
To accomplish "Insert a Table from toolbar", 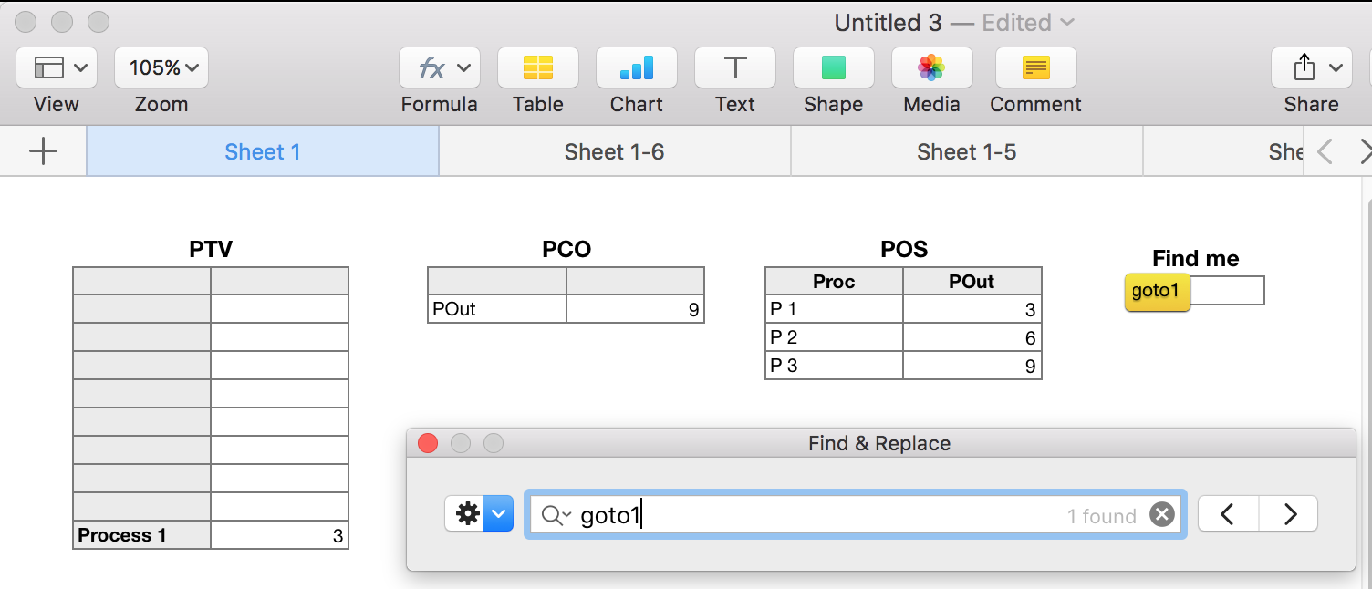I will 537,67.
